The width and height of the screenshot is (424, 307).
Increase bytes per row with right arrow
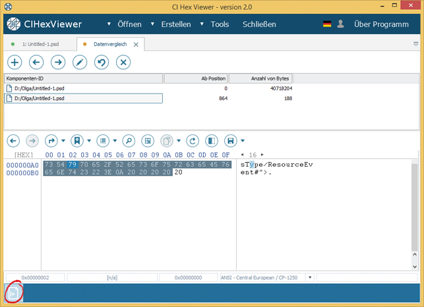point(262,155)
